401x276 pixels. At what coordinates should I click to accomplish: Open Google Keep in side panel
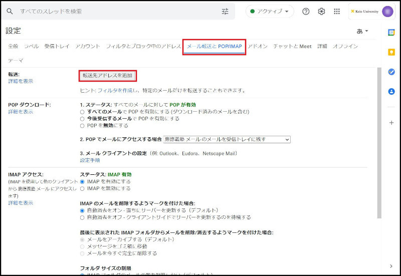pos(391,52)
